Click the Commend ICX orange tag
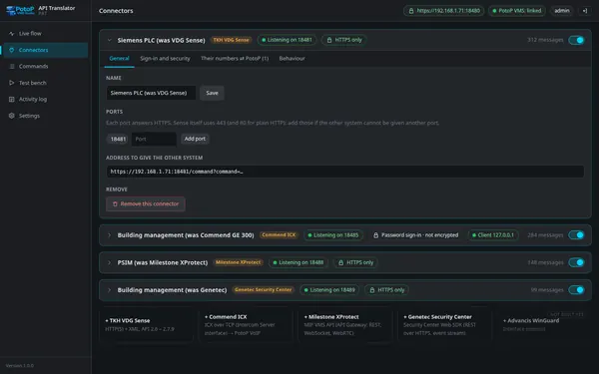This screenshot has width=599, height=374. click(279, 235)
